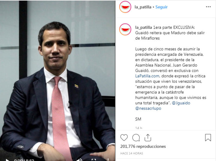The width and height of the screenshot is (216, 161).
Task: Follow the account via Seguir
Action: pos(162,7)
